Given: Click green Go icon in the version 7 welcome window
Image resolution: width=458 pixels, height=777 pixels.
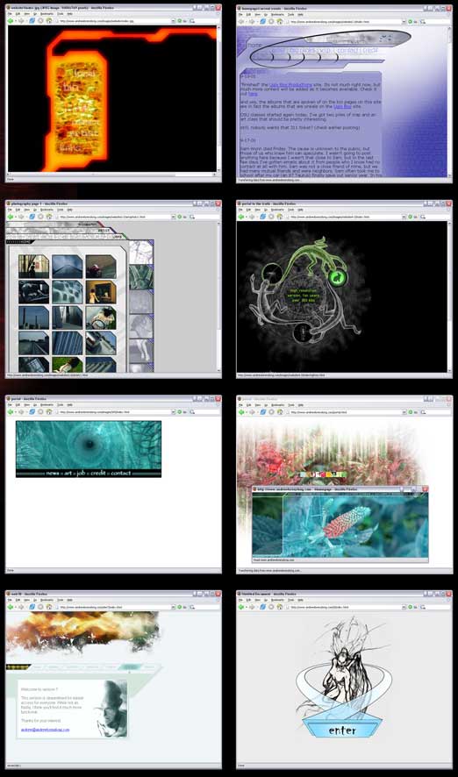Looking at the screenshot, I should tap(179, 607).
